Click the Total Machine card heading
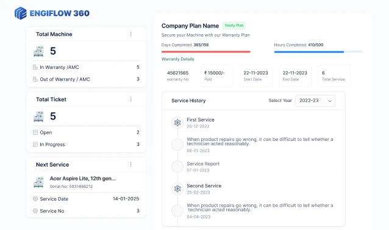The image size is (389, 230). 54,34
